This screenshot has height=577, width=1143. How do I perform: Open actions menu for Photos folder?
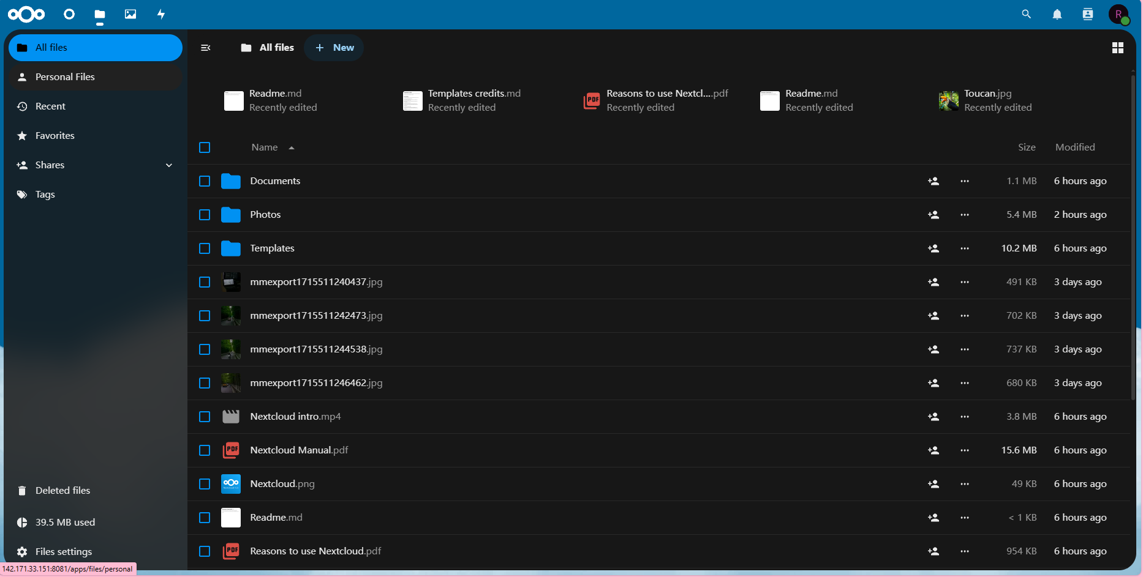965,215
